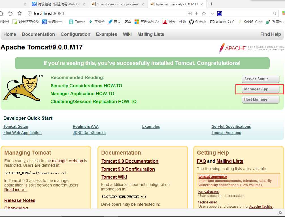Open Tomcat 9.0 Documentation link
285x217 pixels.
[130, 161]
